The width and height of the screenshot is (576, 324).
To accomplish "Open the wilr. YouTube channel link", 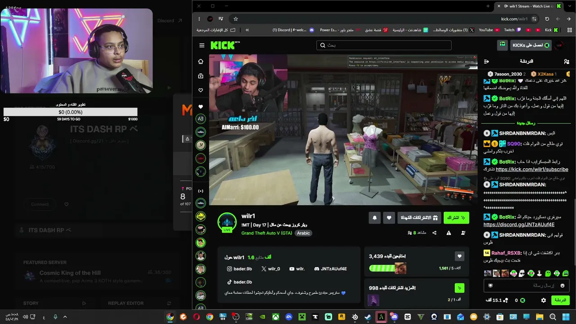I will [x=297, y=269].
